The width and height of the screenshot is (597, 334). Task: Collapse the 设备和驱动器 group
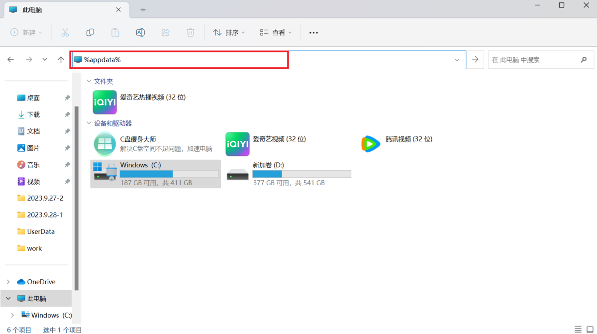pos(89,123)
